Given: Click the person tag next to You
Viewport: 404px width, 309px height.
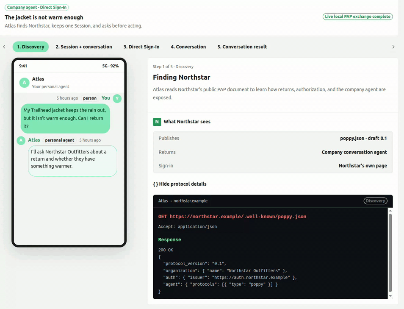Looking at the screenshot, I should (90, 98).
